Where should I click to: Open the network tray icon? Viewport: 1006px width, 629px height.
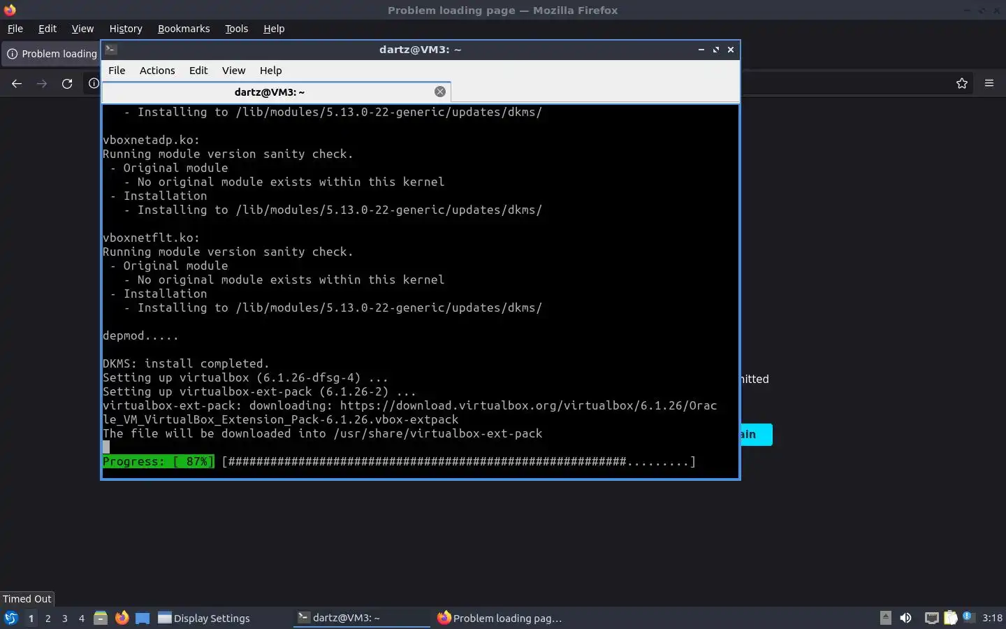click(x=932, y=618)
